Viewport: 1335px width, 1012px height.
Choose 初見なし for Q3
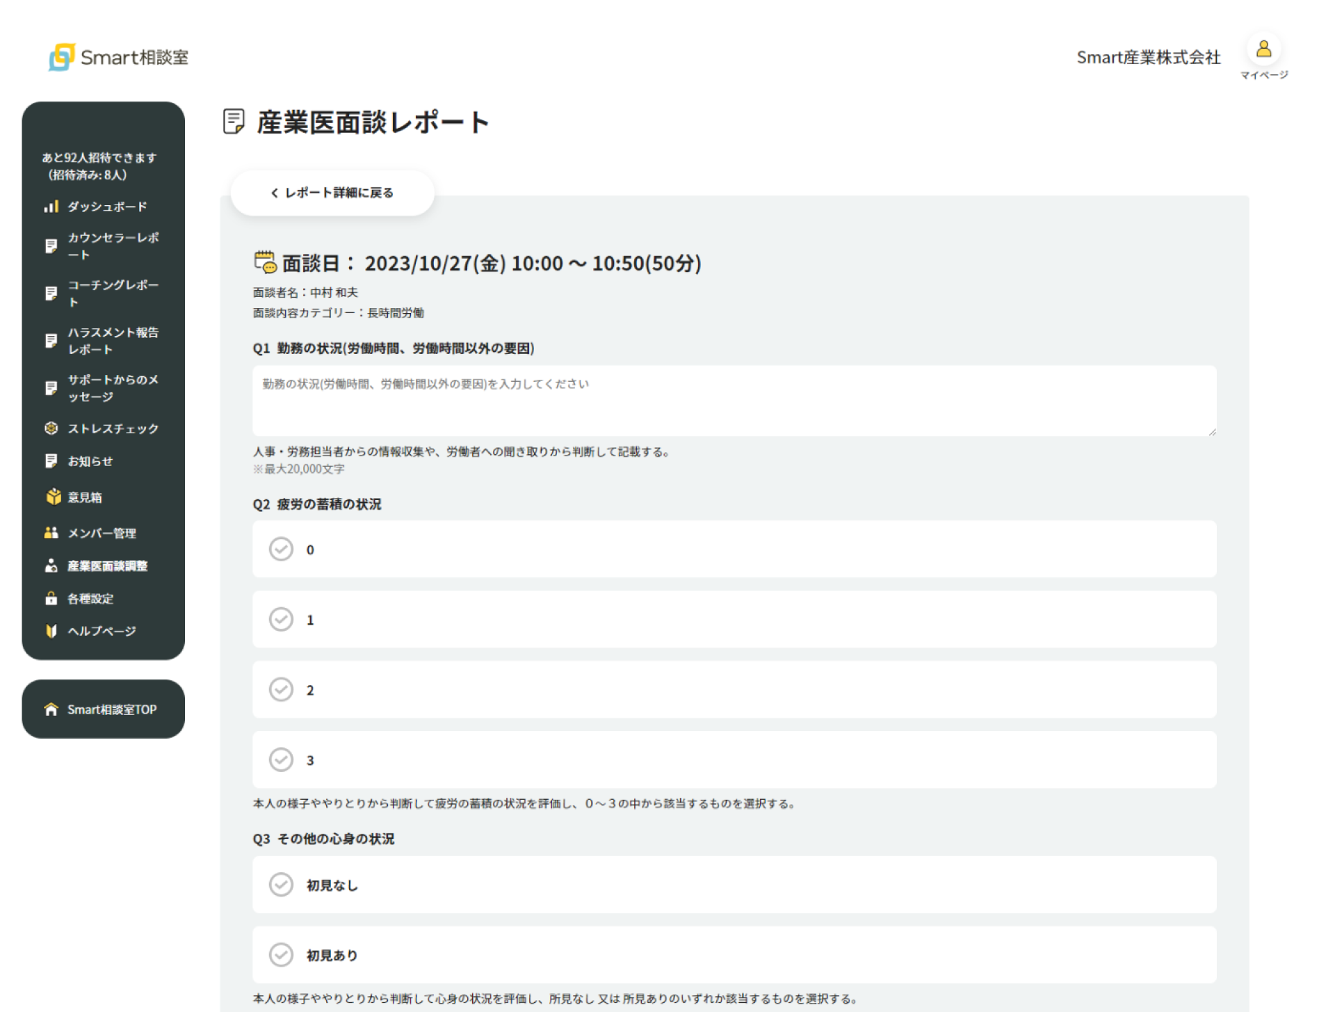(x=281, y=885)
